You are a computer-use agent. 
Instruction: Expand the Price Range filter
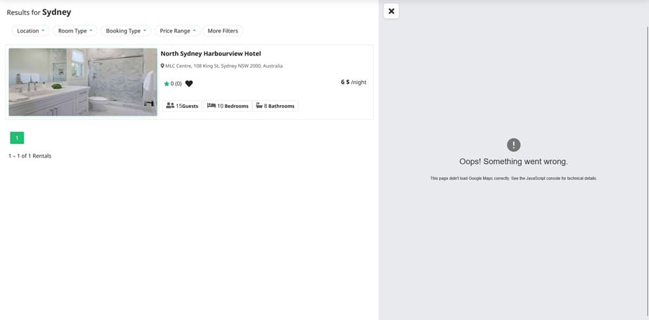point(178,31)
